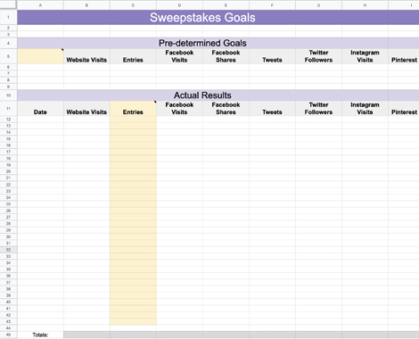
Task: Select column G header
Action: (x=318, y=5)
